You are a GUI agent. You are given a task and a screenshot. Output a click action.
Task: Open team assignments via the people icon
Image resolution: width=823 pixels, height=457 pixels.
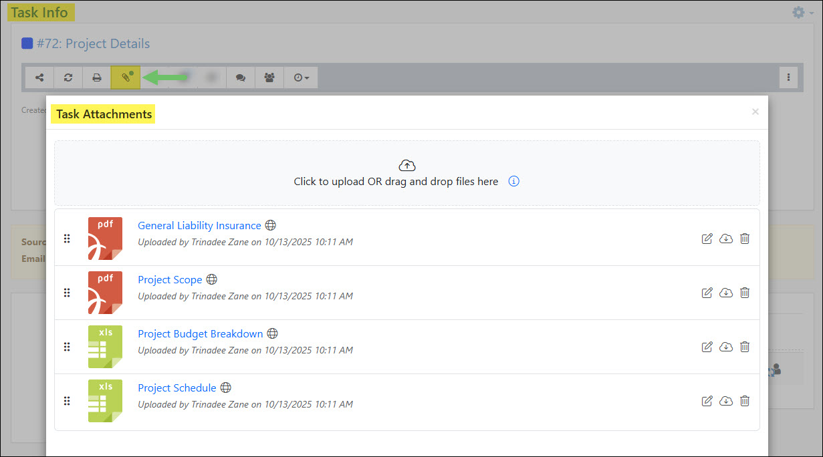(269, 78)
